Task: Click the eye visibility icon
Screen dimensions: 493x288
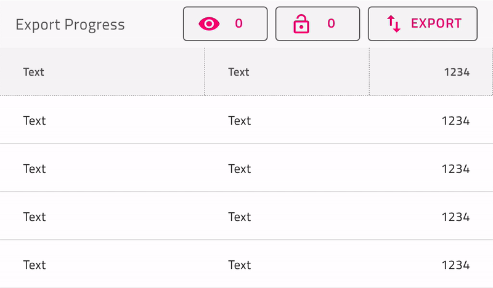Action: [x=209, y=24]
